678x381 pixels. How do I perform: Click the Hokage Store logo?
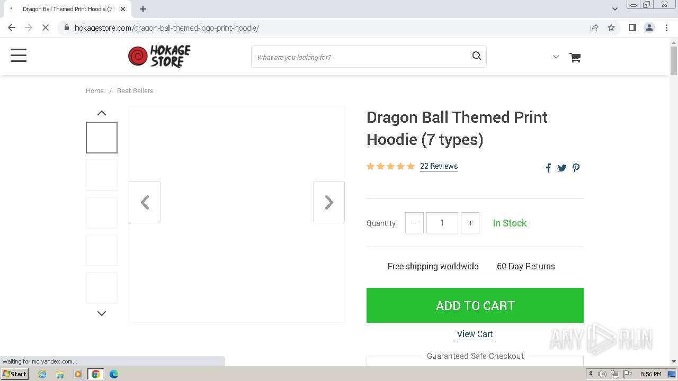159,56
